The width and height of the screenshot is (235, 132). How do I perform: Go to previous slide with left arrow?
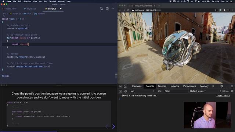107,126
